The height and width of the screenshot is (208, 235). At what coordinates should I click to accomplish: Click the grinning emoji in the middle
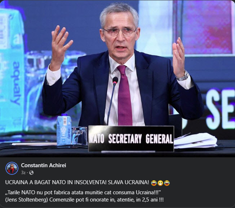[x=160, y=183]
